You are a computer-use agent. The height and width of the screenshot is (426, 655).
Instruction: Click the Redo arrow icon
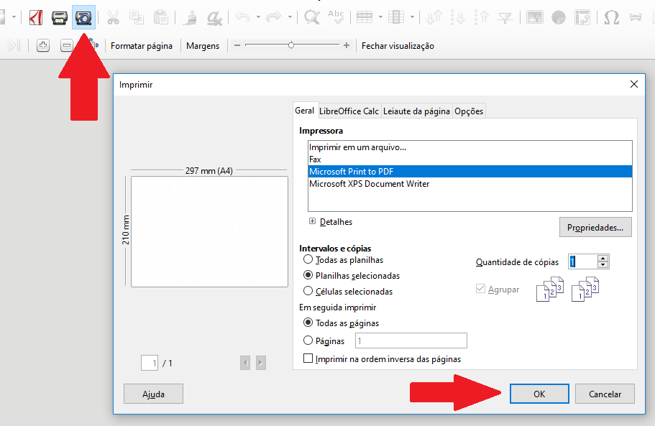[x=274, y=17]
